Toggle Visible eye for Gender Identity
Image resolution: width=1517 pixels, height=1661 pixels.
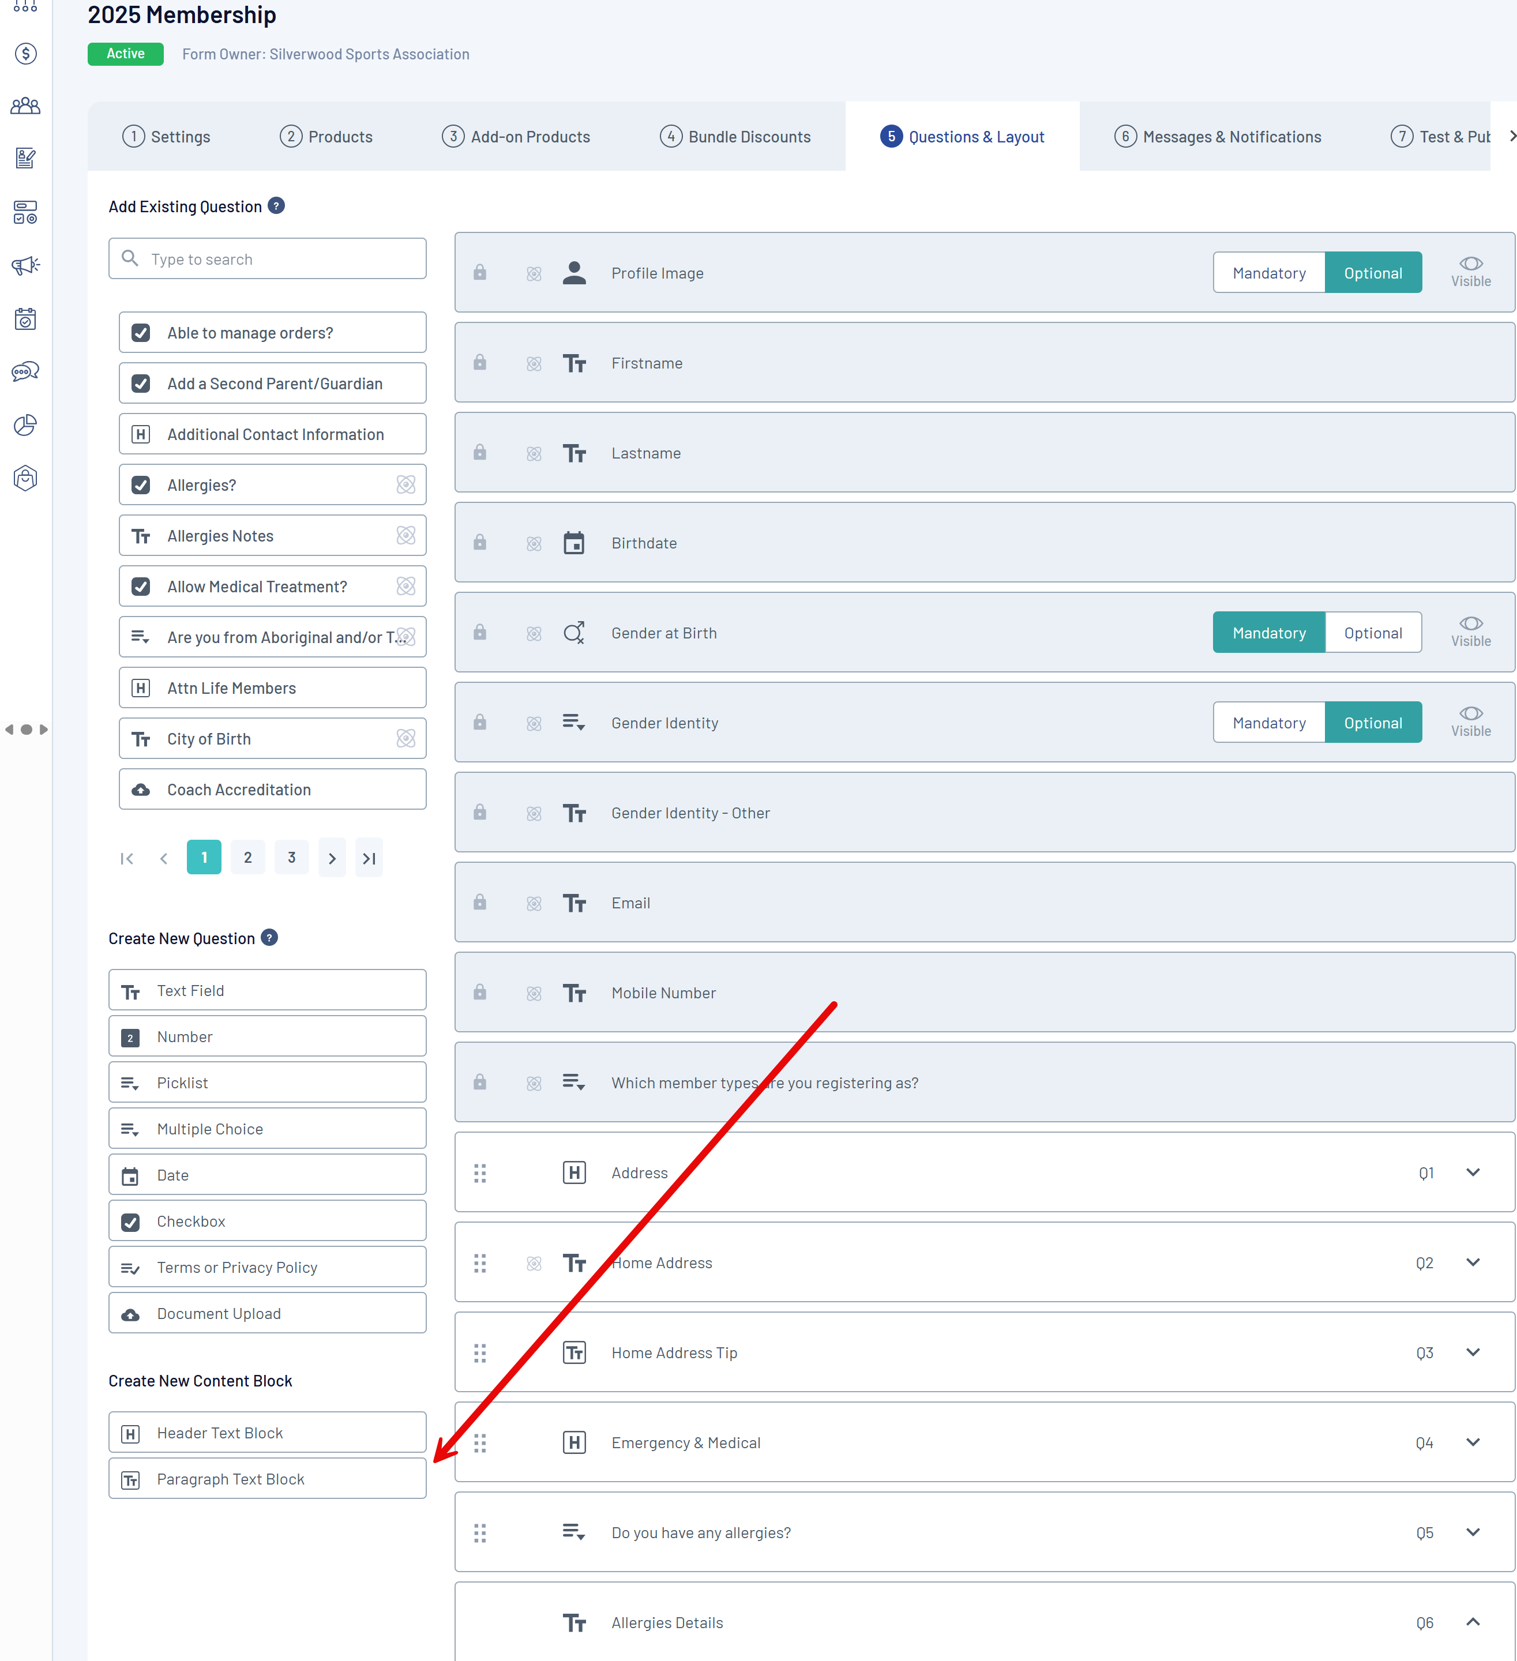coord(1470,720)
